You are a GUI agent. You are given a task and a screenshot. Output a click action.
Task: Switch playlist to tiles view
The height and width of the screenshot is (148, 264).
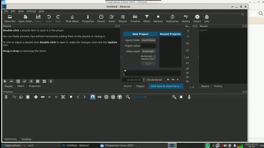[x=38, y=81]
